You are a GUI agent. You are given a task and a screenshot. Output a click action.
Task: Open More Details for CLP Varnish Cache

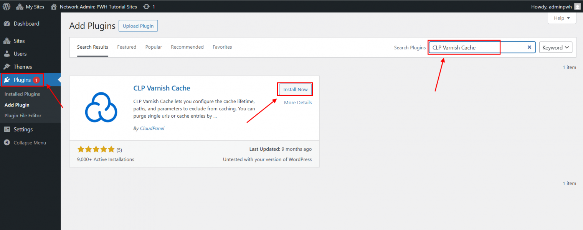pyautogui.click(x=298, y=103)
